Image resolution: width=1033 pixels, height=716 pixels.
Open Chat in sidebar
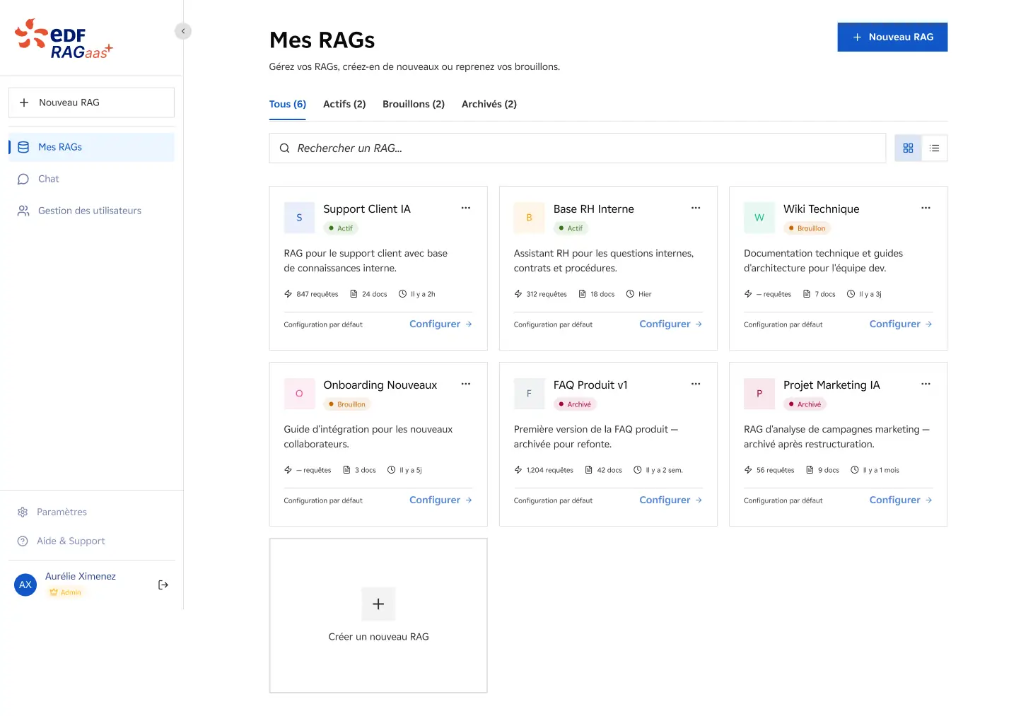[x=91, y=179]
